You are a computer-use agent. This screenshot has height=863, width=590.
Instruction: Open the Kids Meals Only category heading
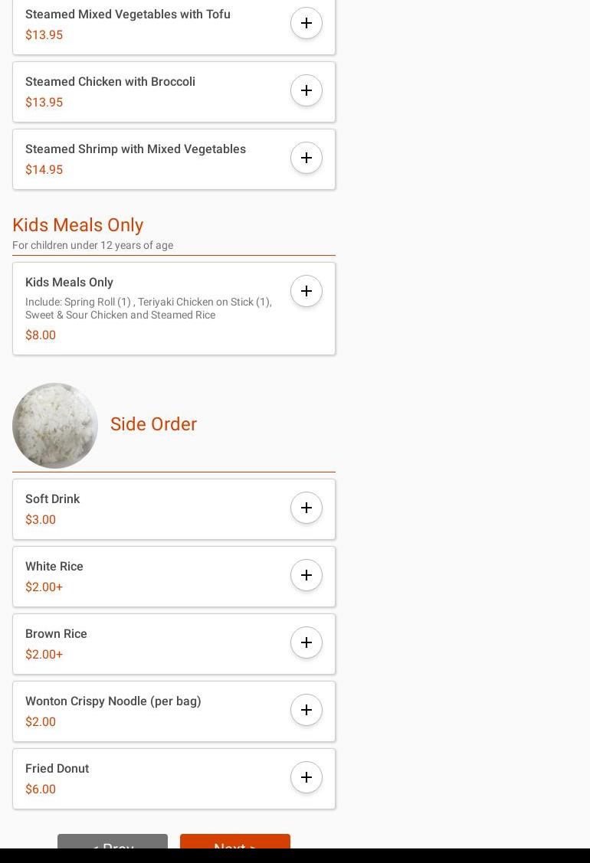[x=78, y=225]
